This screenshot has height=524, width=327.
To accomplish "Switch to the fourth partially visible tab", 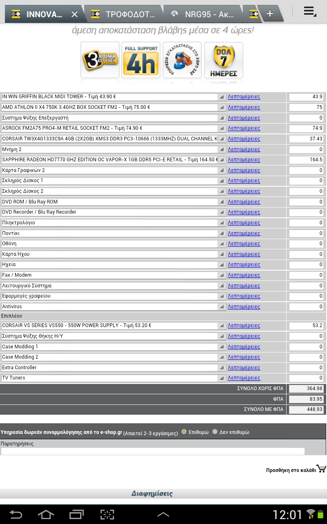I will [x=253, y=14].
